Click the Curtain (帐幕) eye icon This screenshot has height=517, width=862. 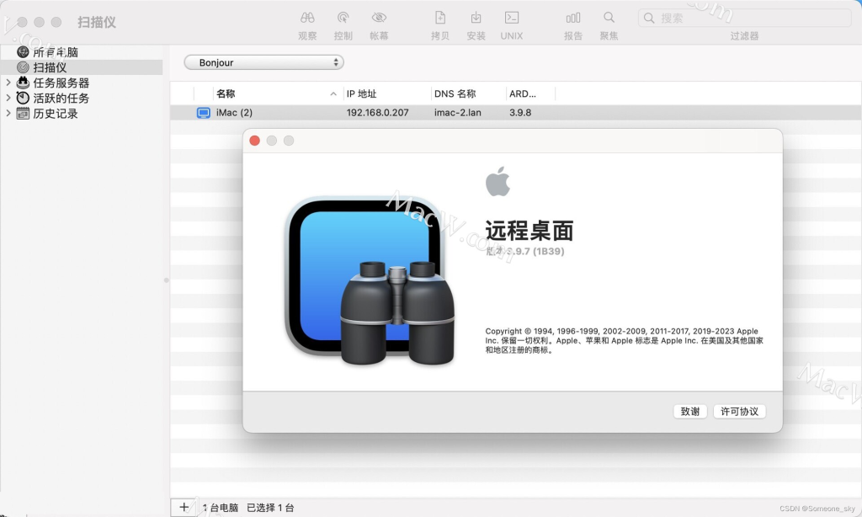[379, 18]
